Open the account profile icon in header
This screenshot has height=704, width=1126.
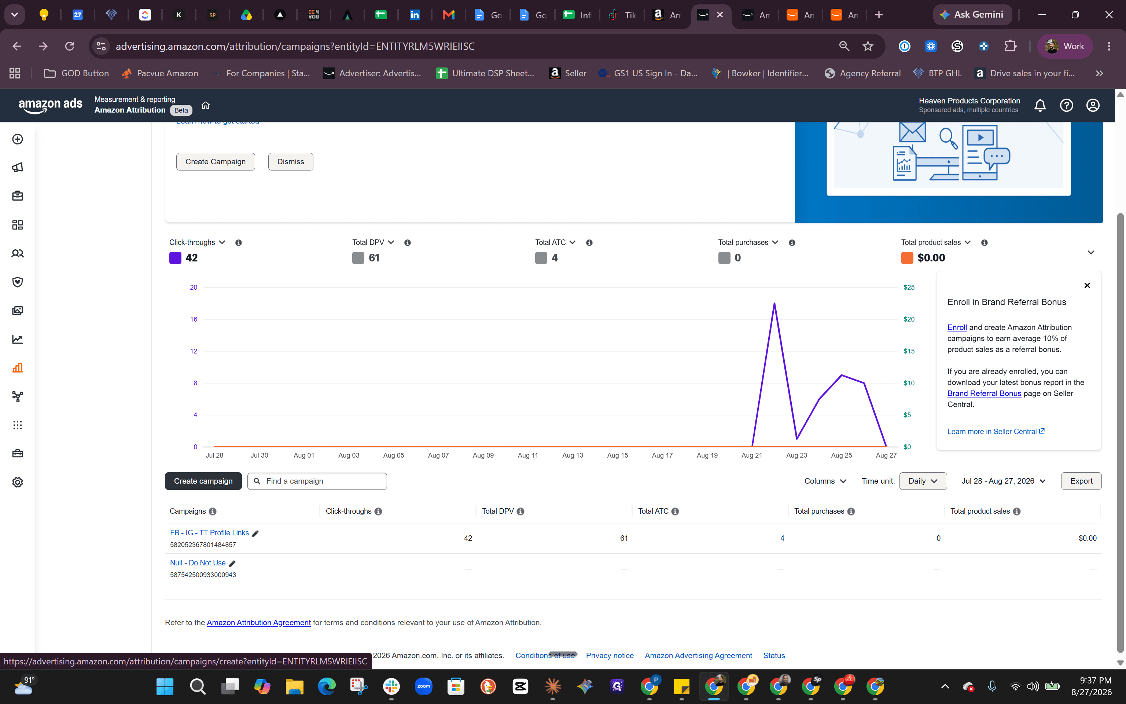point(1093,105)
